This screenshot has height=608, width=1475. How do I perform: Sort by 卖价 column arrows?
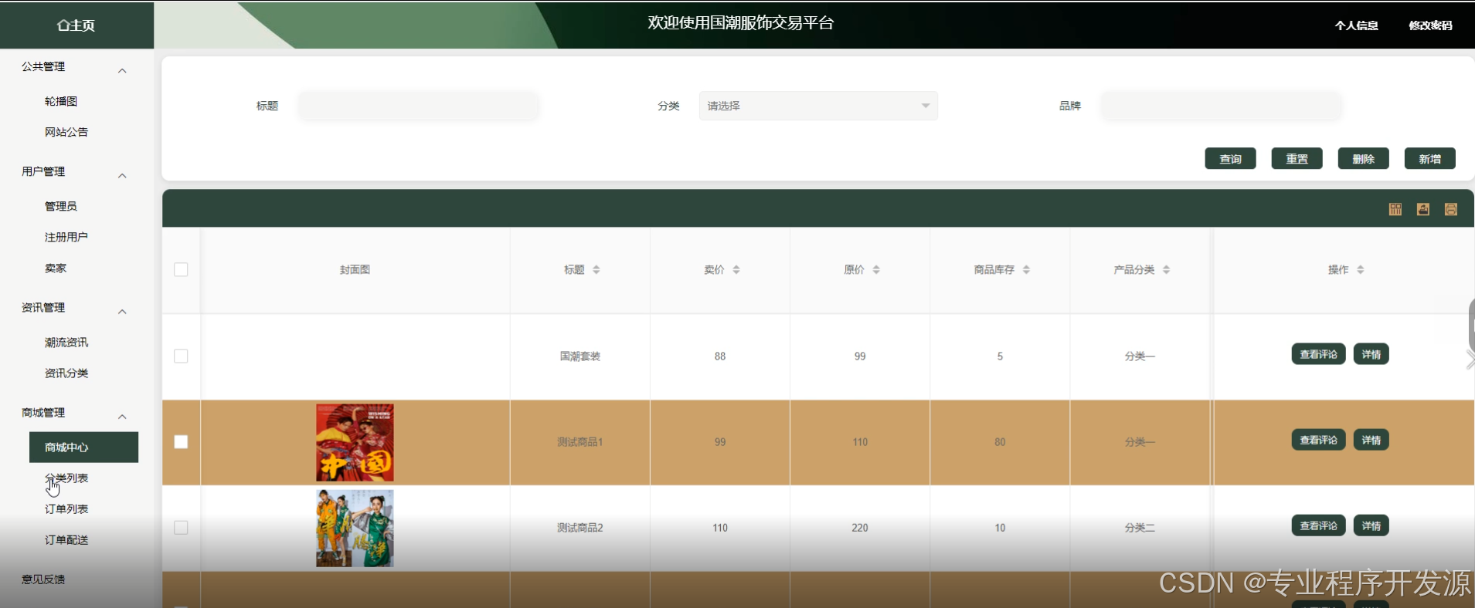point(736,270)
